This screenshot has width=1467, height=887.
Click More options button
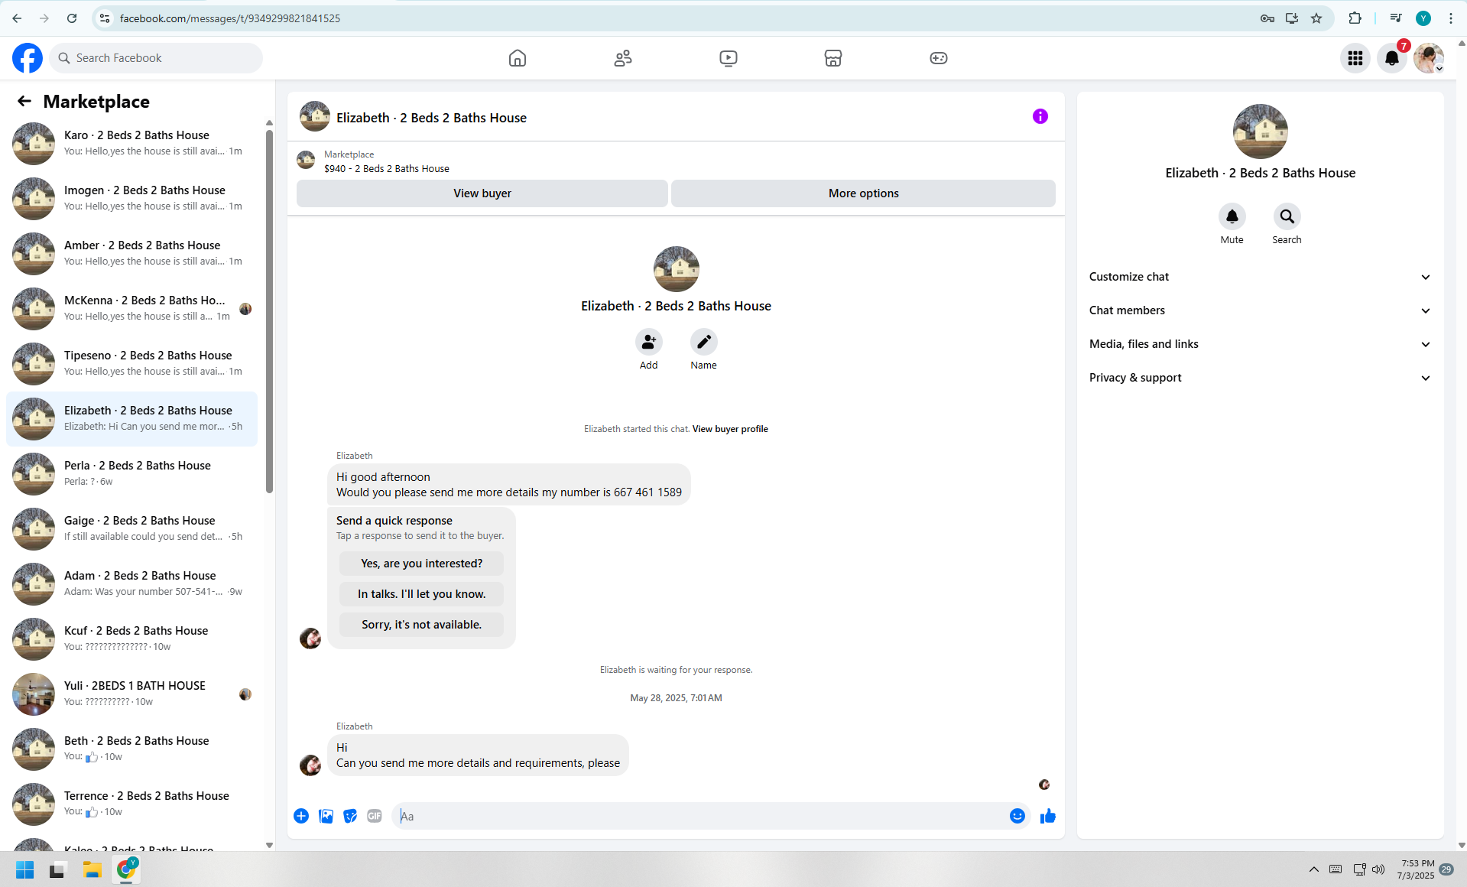pyautogui.click(x=863, y=193)
